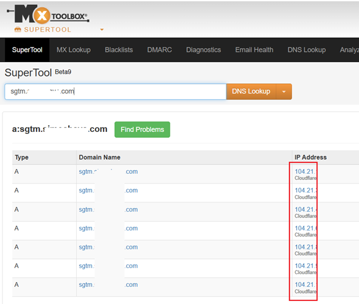Click the Type column header
359x304 pixels.
coord(22,157)
